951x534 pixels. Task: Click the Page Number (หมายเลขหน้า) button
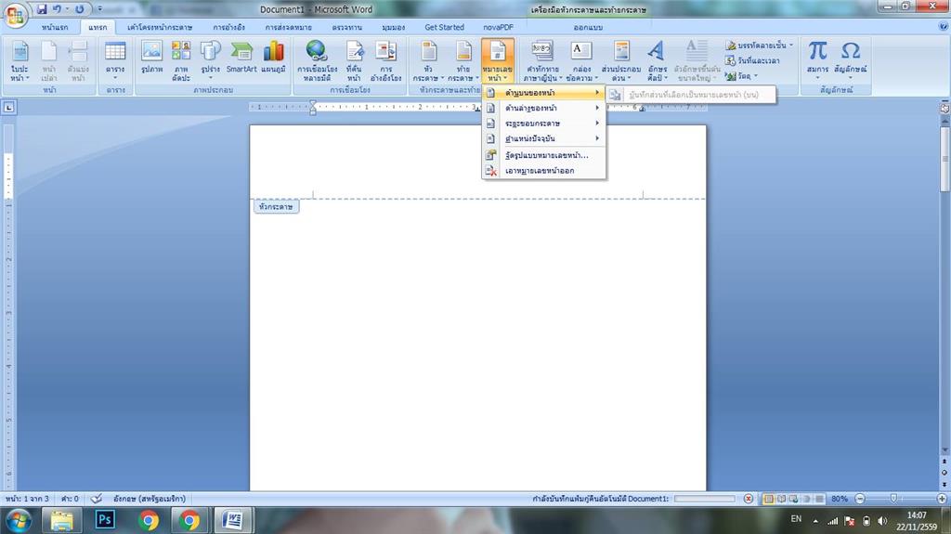(x=498, y=61)
